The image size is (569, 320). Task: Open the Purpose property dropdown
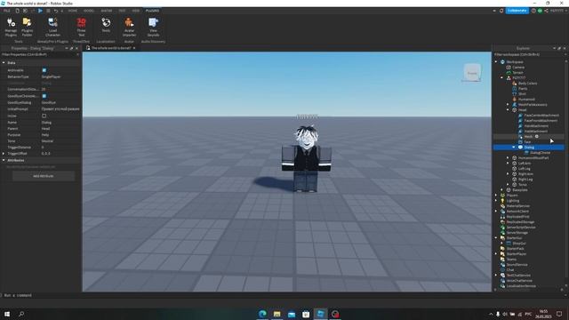click(x=60, y=134)
